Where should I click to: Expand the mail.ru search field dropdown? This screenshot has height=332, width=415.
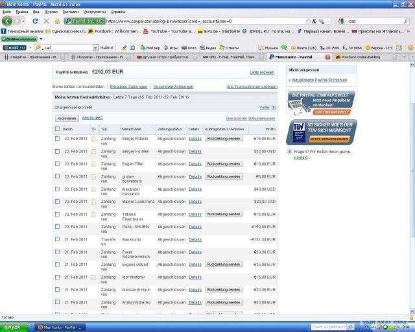pyautogui.click(x=95, y=47)
